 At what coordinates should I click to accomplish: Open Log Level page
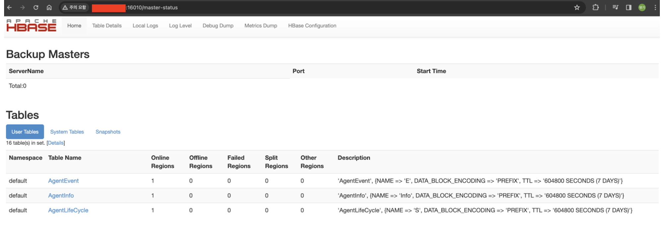point(180,25)
